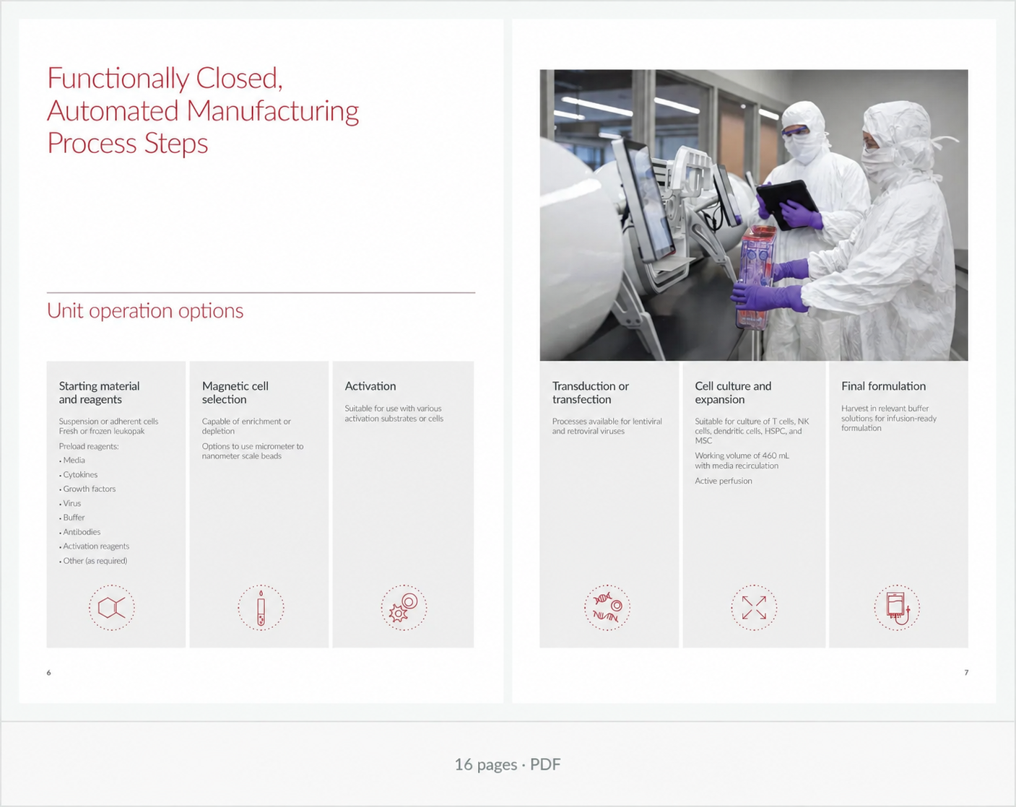Click the test tube icon under Magnetic cell selection
The image size is (1016, 807).
click(261, 608)
